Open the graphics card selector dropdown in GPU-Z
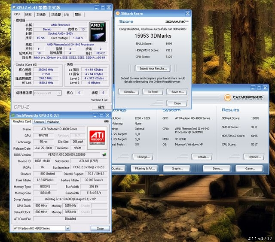 tap(68, 228)
